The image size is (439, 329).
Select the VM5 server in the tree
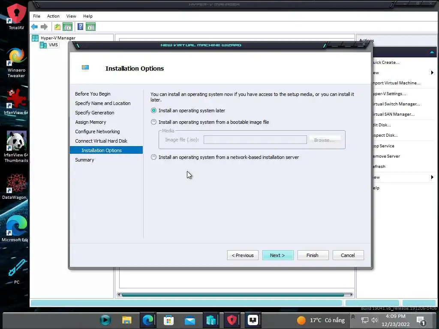pos(50,45)
